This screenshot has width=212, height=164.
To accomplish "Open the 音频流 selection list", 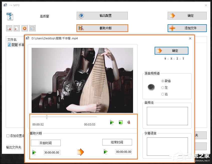I will [167, 115].
